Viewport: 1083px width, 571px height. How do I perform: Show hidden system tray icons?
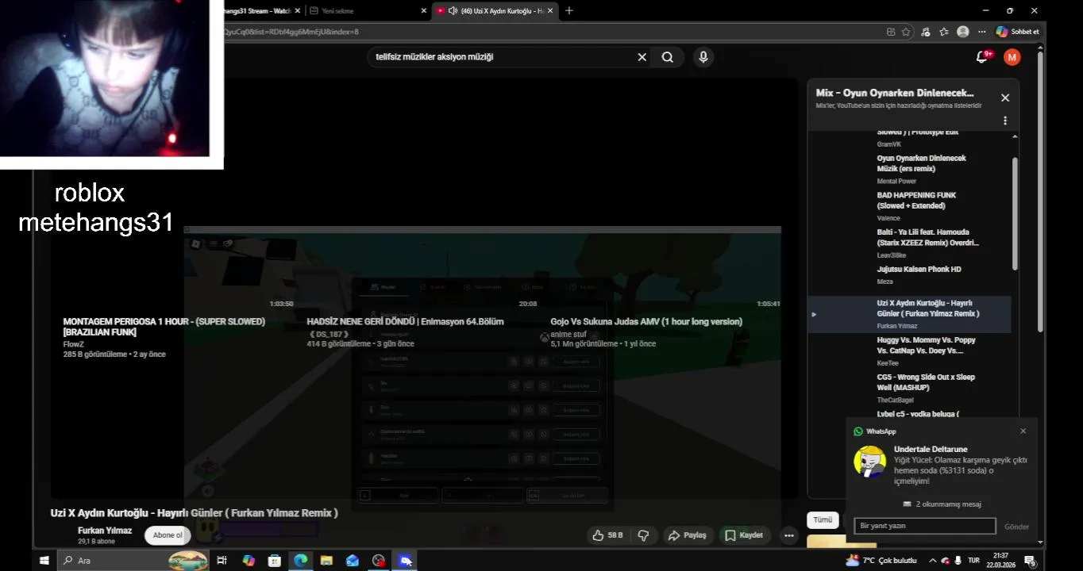[933, 561]
